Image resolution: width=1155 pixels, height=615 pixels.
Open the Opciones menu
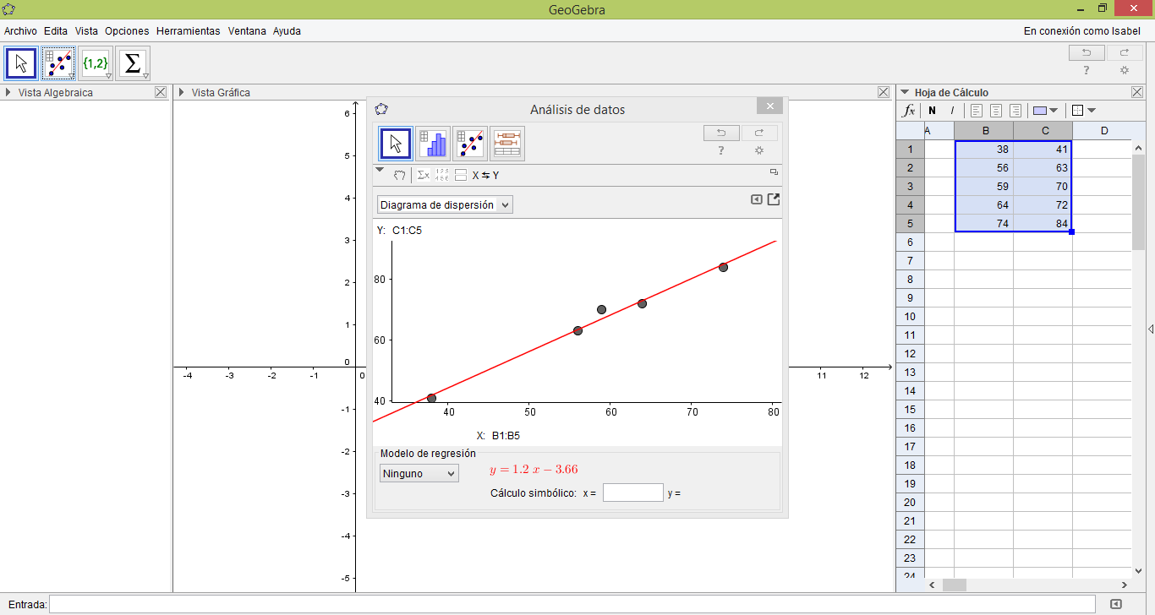[127, 31]
